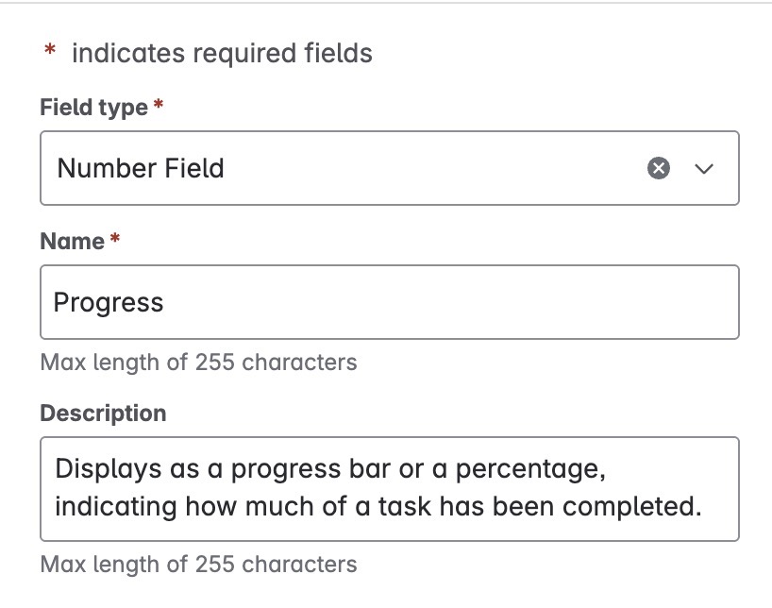
Task: Click the asterisk before 'indicates required fields'
Action: pos(51,54)
